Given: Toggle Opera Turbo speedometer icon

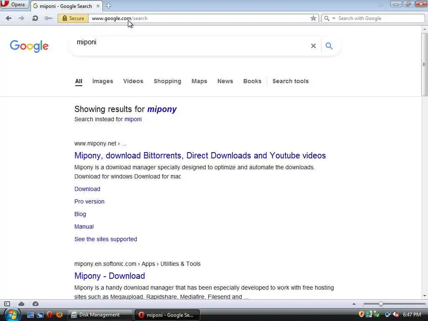Looking at the screenshot, I should pos(36,304).
